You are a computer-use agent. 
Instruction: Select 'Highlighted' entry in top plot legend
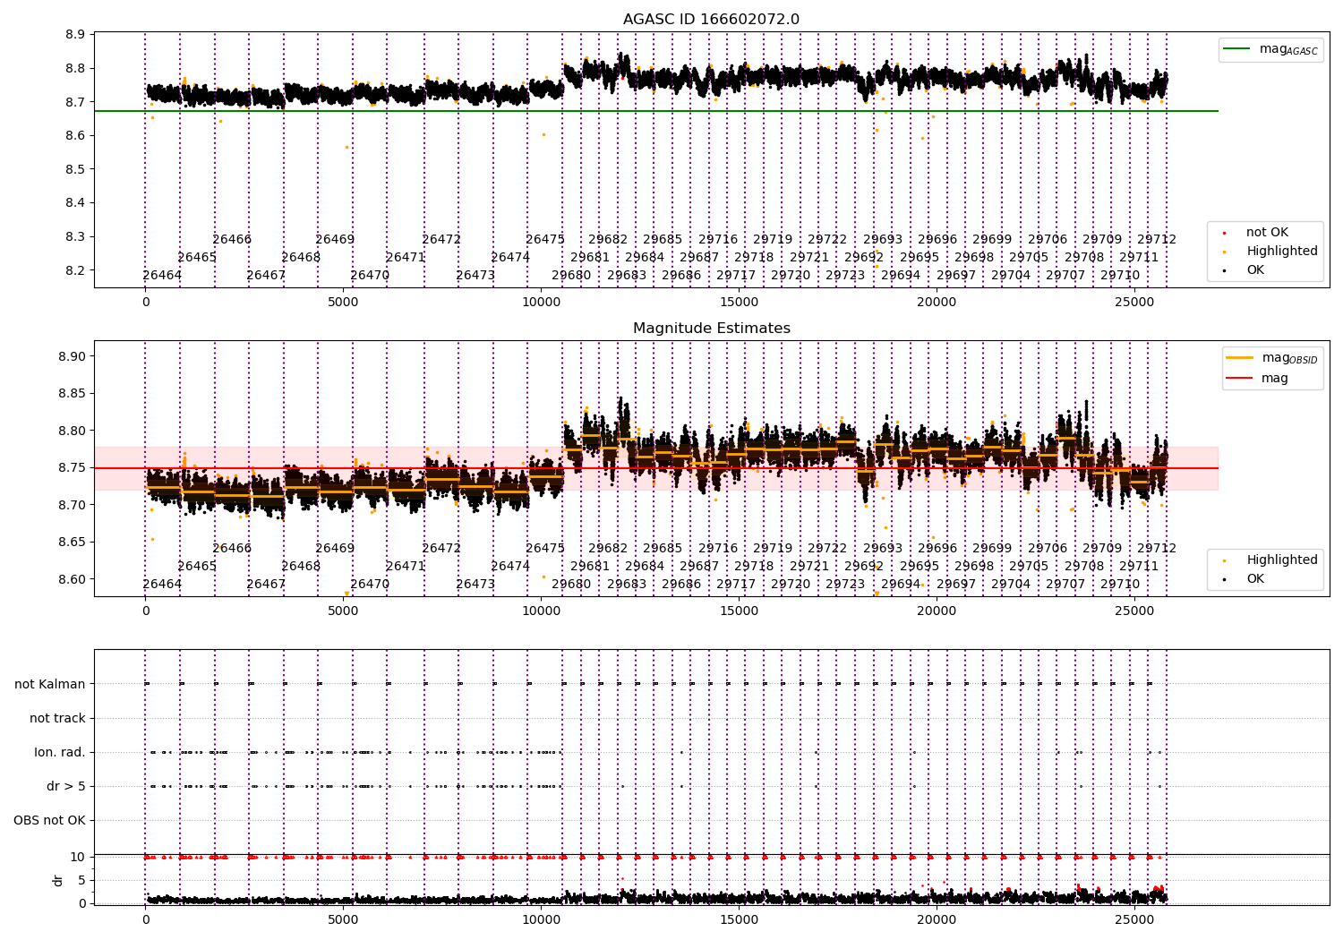click(1281, 252)
